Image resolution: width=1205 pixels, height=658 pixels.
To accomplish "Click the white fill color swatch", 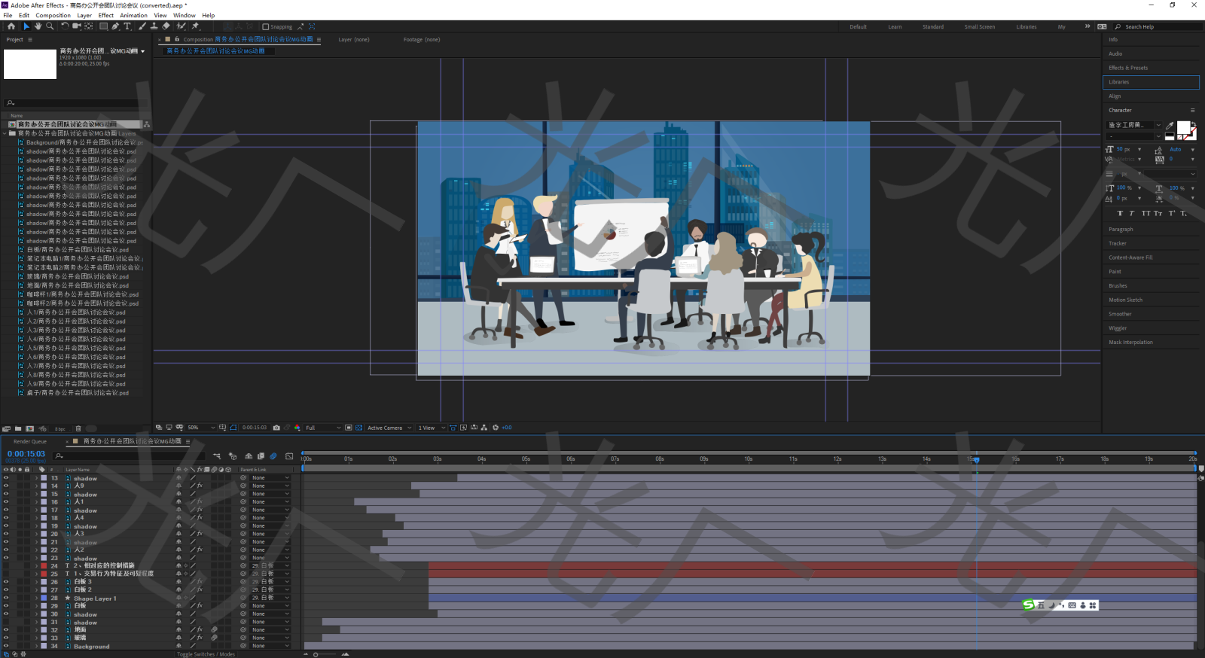I will pos(1183,127).
